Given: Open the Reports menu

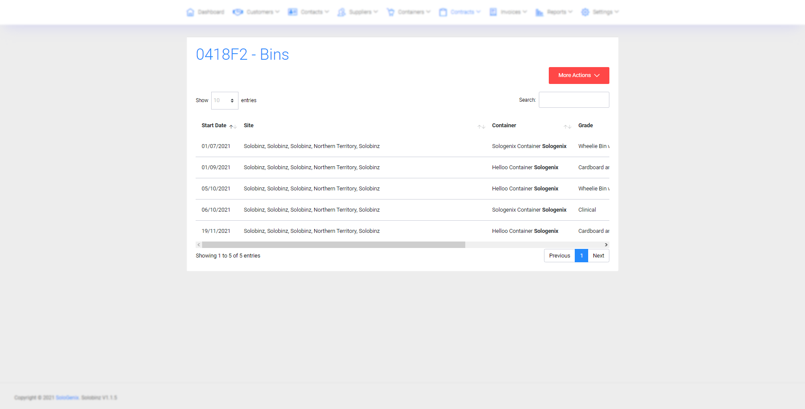Looking at the screenshot, I should click(x=557, y=12).
